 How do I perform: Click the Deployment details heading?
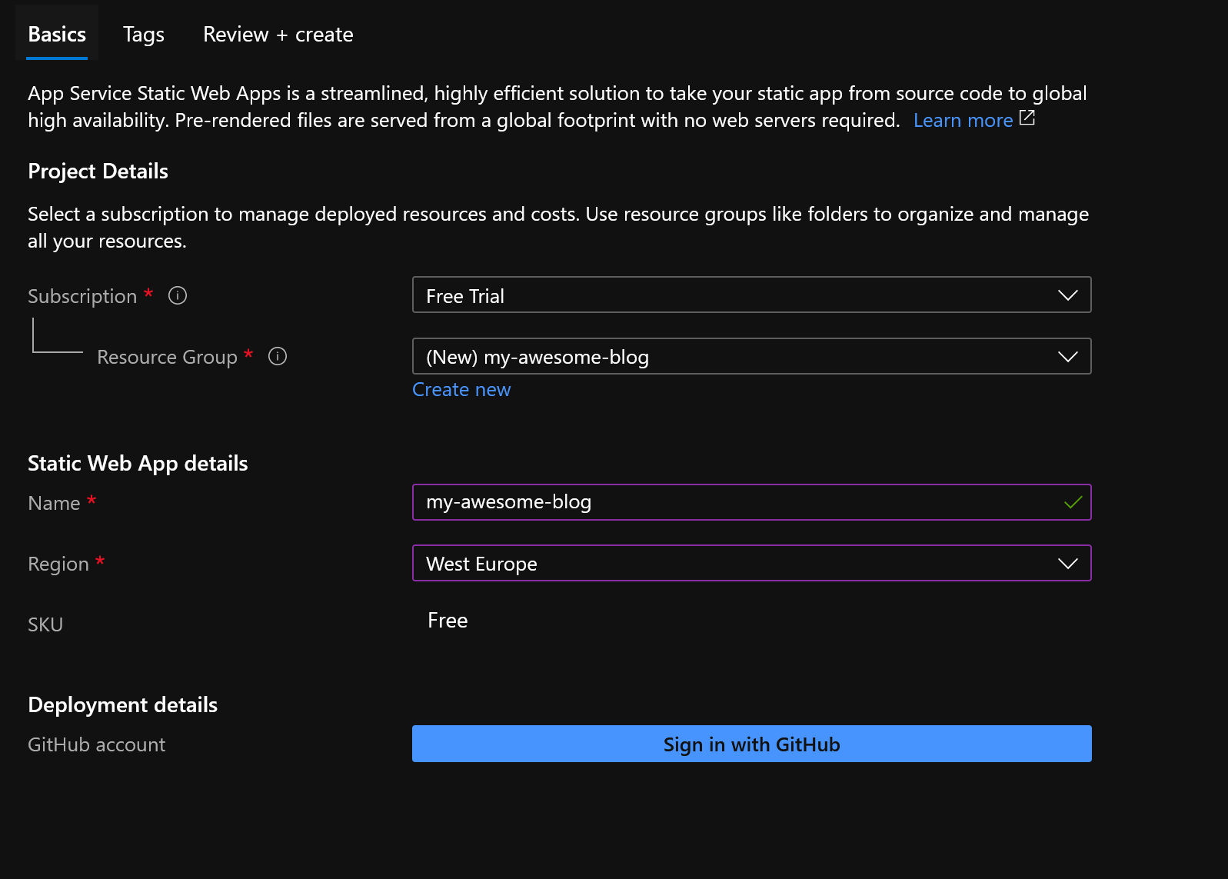(122, 705)
